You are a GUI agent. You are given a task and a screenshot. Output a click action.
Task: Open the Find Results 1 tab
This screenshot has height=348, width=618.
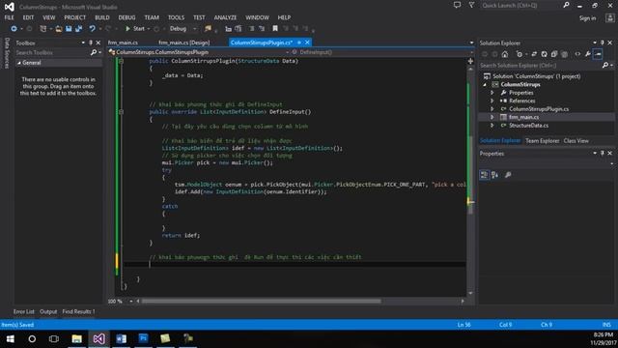[78, 311]
